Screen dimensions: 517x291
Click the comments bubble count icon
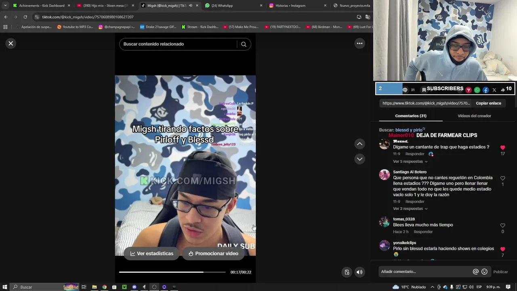pyautogui.click(x=405, y=90)
